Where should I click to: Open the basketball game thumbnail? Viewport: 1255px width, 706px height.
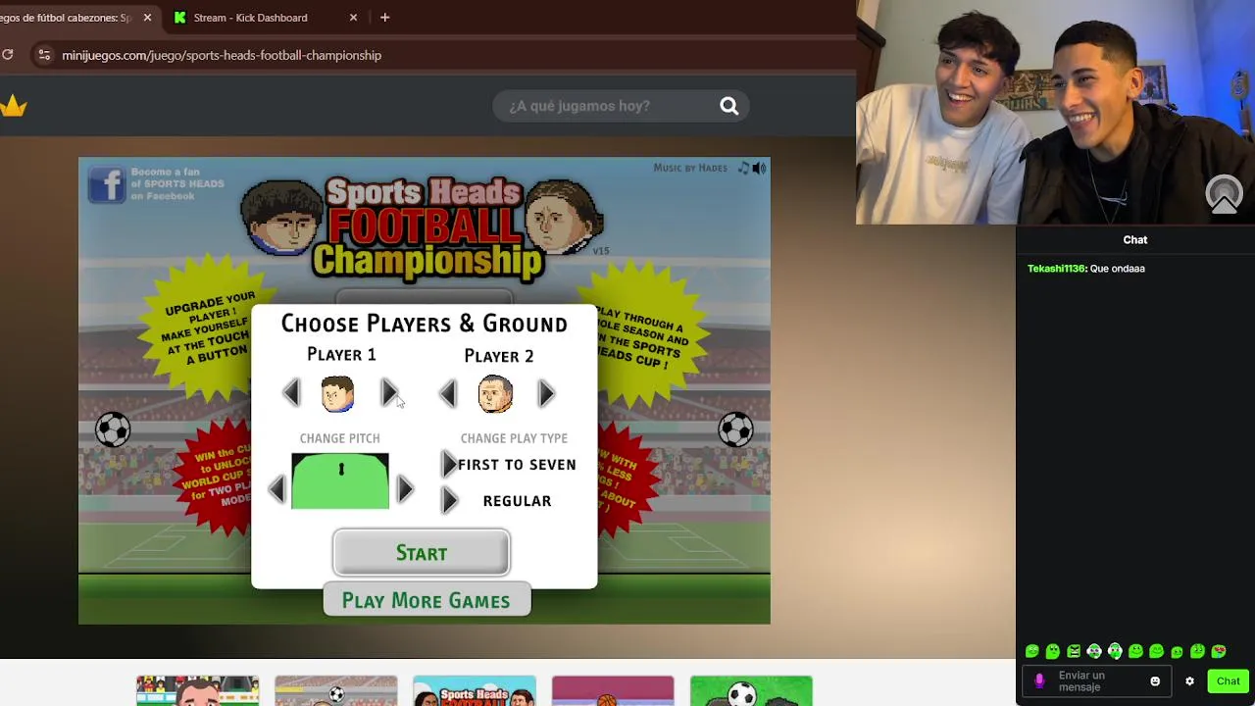click(613, 690)
